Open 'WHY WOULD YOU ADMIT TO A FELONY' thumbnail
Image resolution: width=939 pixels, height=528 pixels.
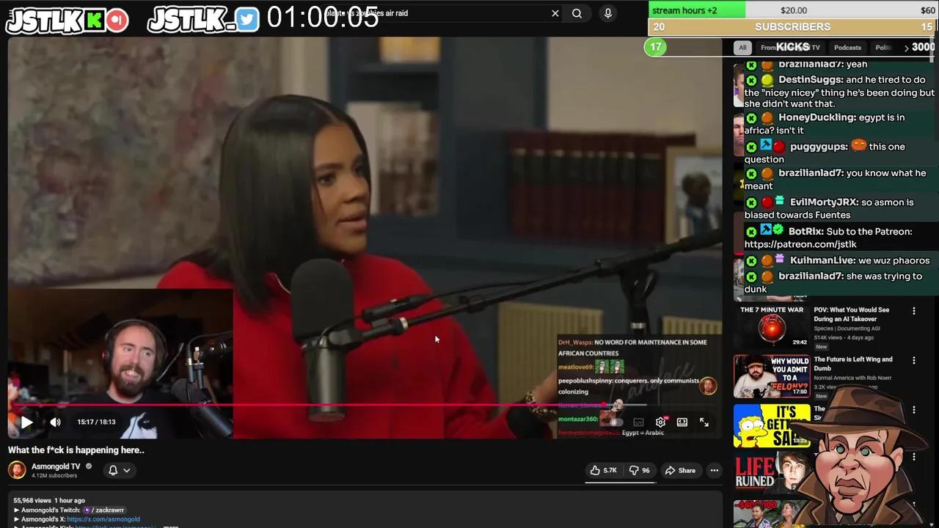(x=772, y=375)
